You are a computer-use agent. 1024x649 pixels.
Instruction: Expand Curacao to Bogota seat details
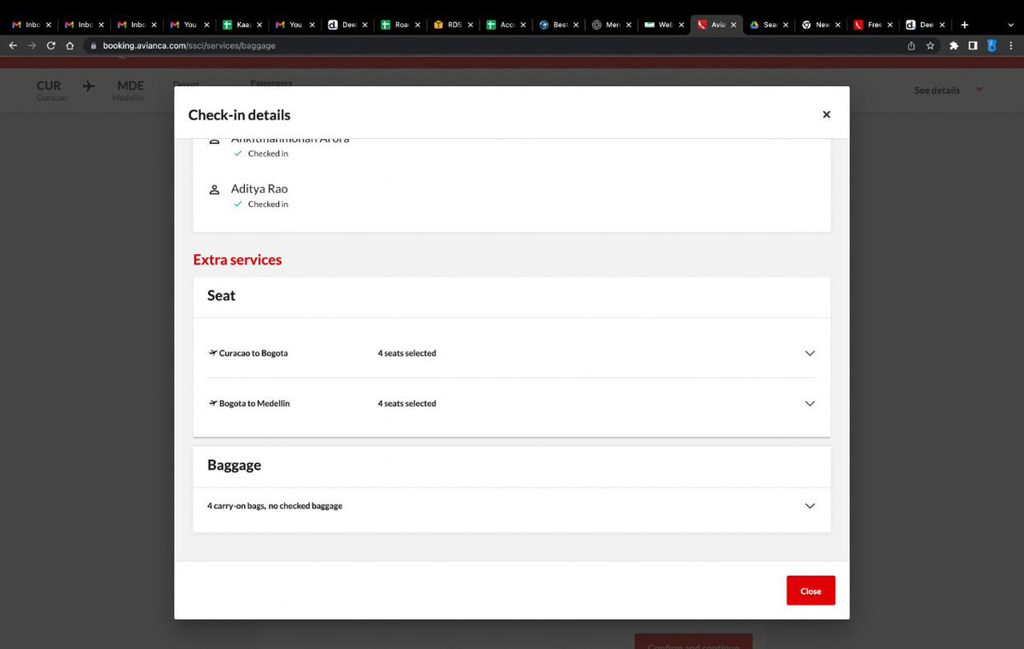tap(810, 353)
